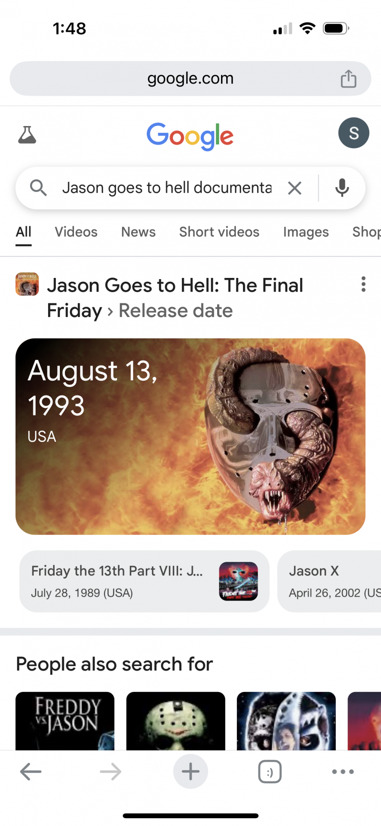Tap the google.com address bar
The width and height of the screenshot is (381, 826).
click(190, 79)
